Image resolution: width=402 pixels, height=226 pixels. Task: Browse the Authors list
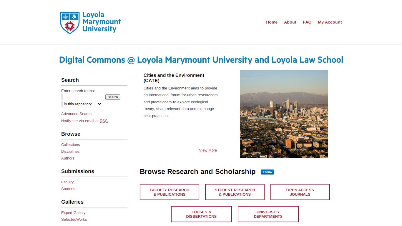click(x=68, y=158)
